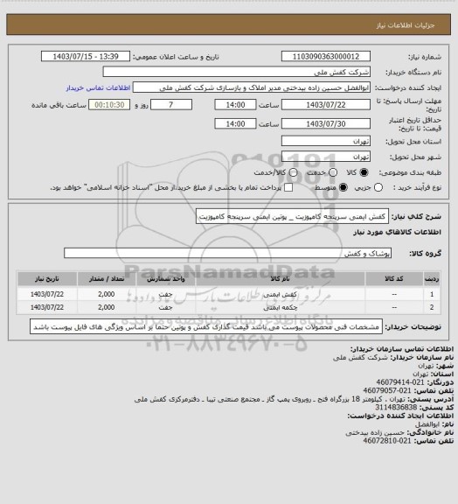This screenshot has height=504, width=458.
Task: Click the response deadline date 1403/07/22 field
Action: [x=326, y=105]
